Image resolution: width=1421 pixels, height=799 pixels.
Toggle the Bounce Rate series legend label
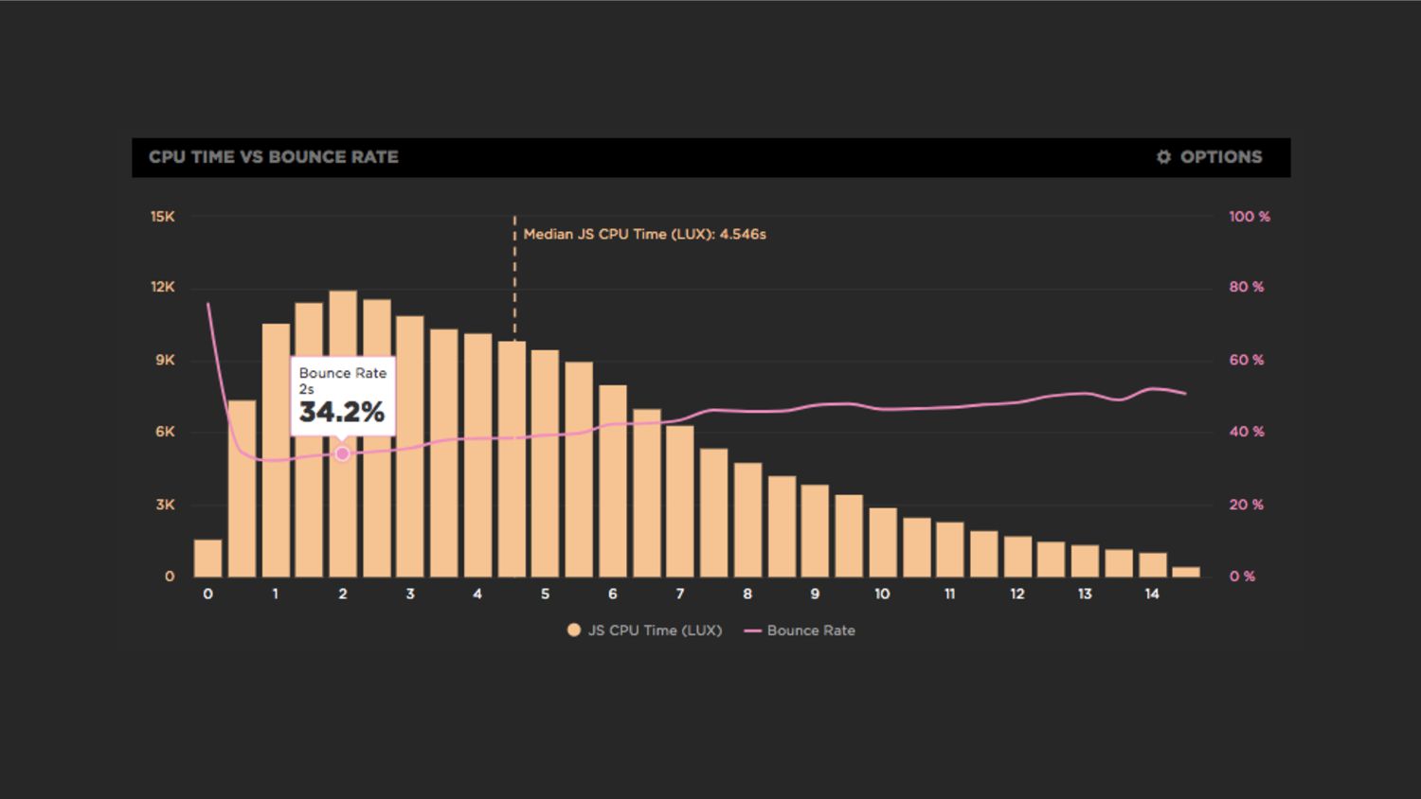(x=811, y=630)
